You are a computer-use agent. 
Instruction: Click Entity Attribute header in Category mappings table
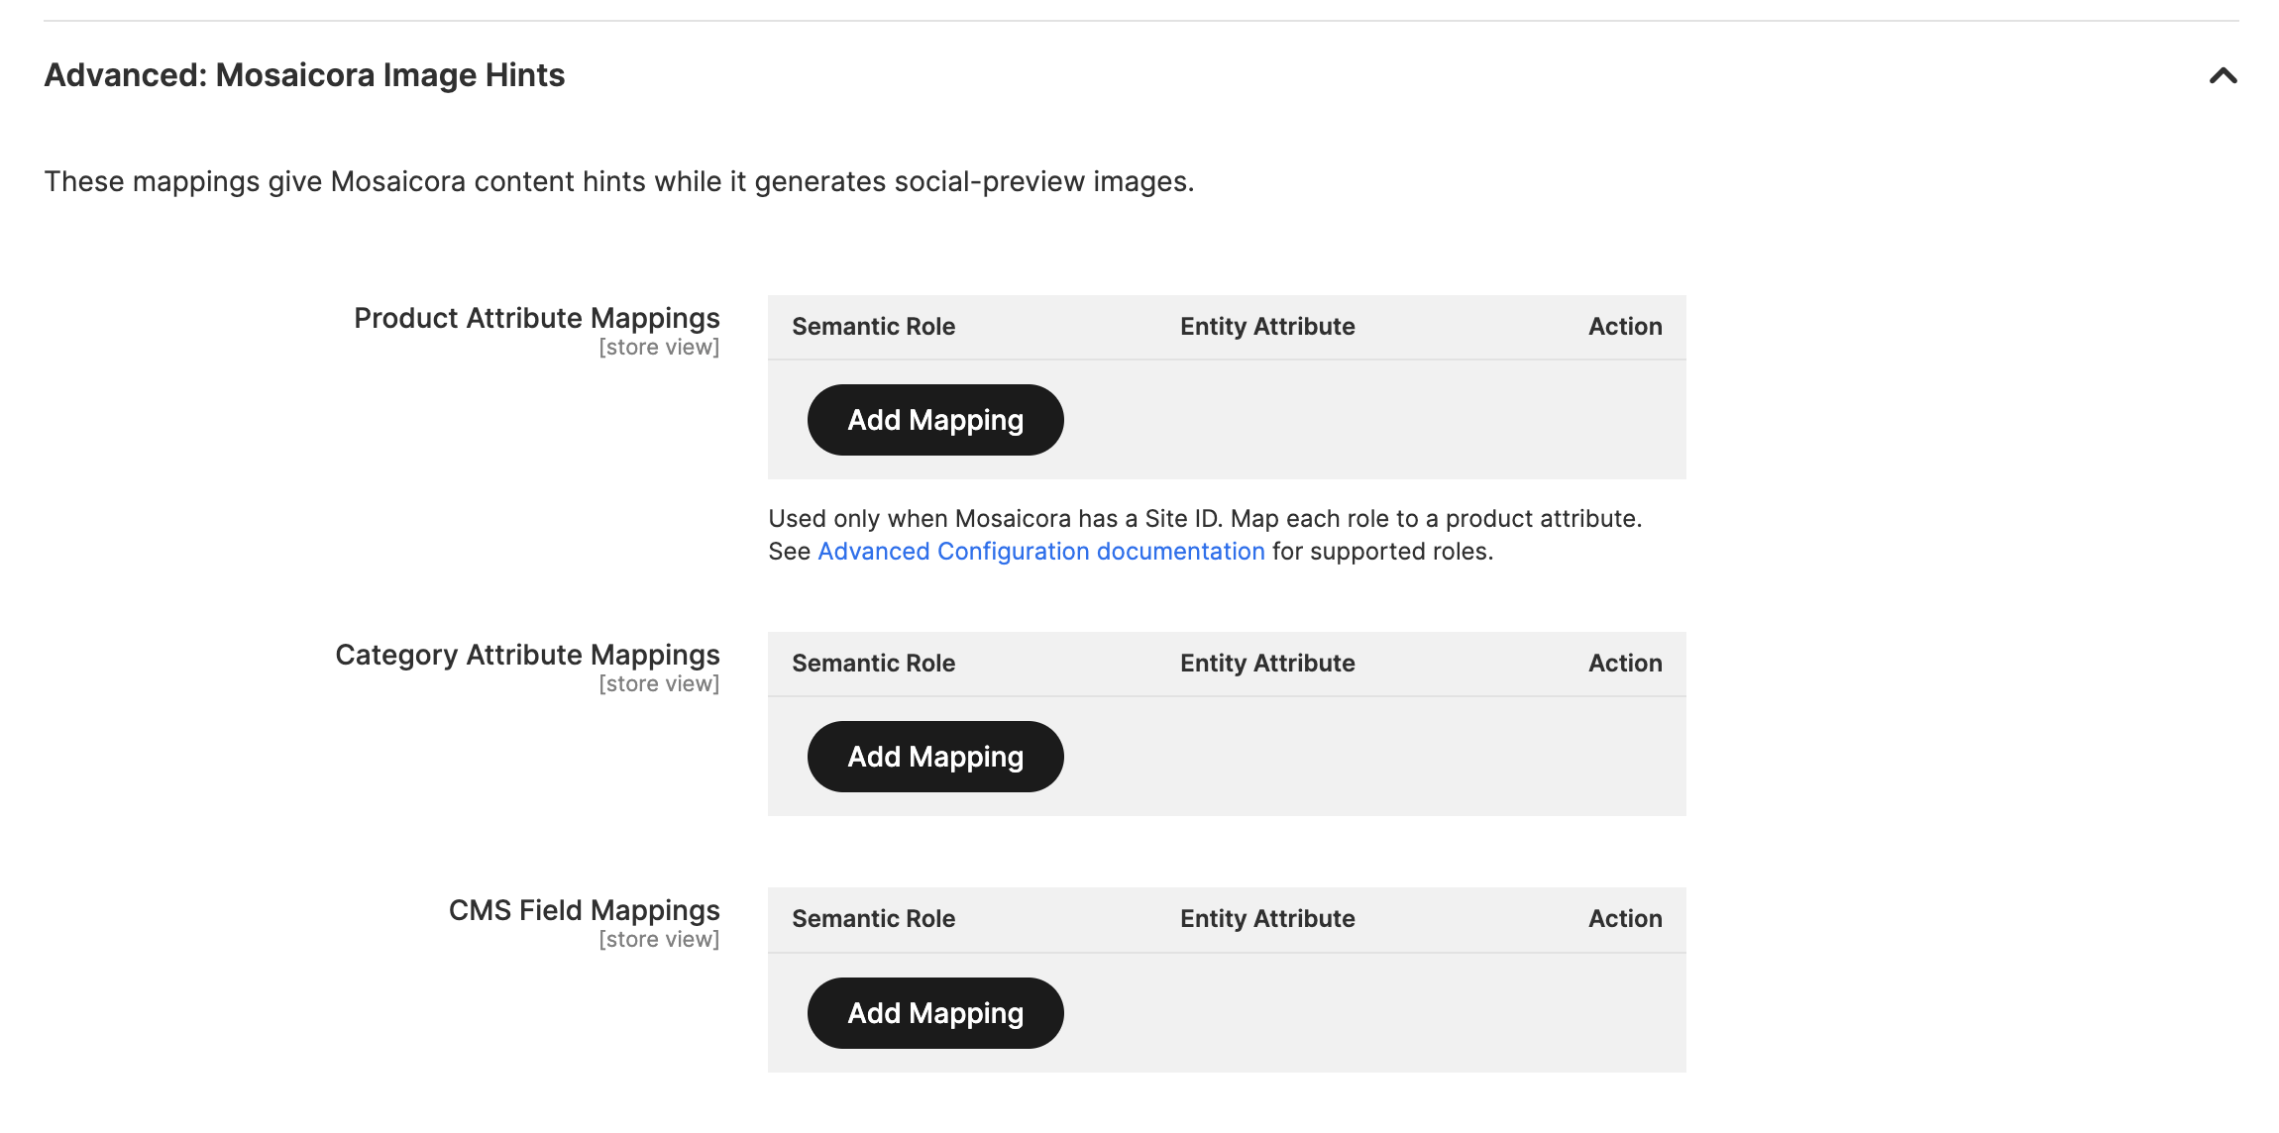(1267, 664)
